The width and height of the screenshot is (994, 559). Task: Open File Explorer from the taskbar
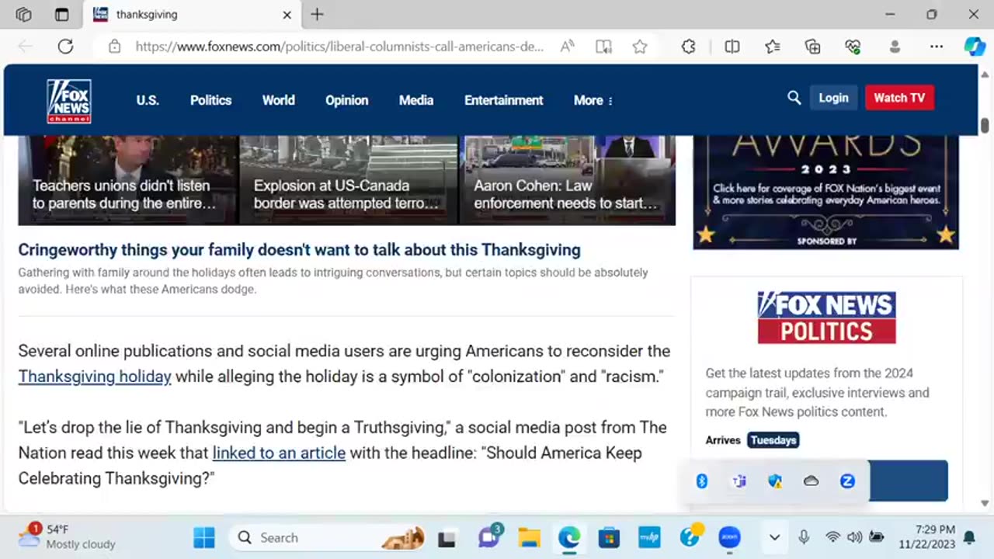pos(529,537)
